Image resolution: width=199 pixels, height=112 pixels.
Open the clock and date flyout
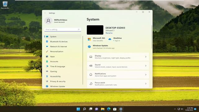pyautogui.click(x=189, y=109)
